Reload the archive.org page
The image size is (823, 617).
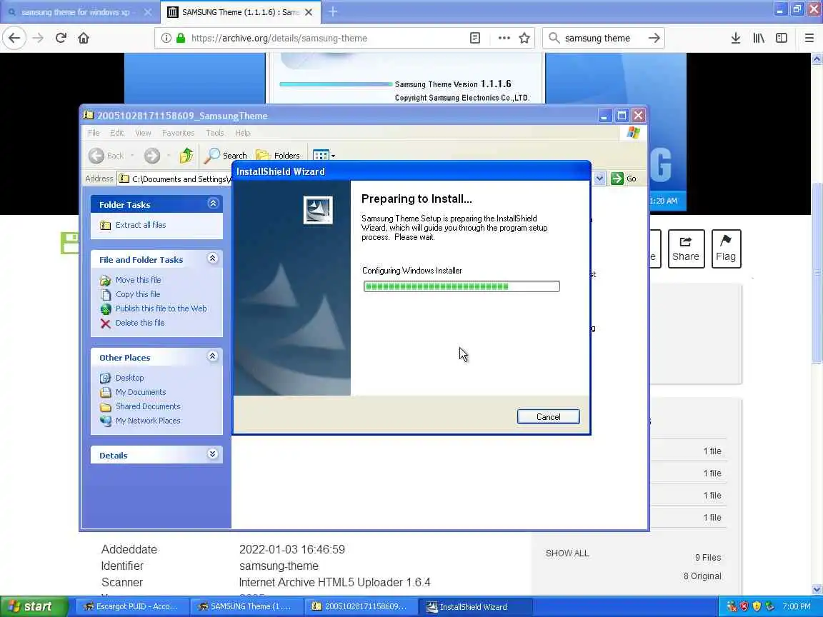tap(61, 38)
